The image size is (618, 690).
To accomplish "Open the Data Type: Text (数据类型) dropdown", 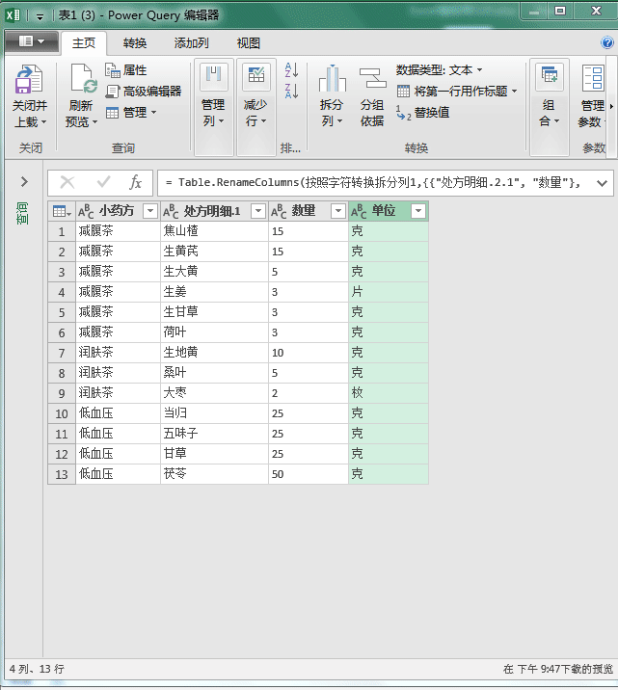I will tap(439, 70).
